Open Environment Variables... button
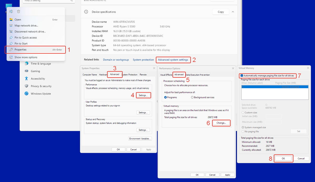This screenshot has width=315, height=182. click(x=140, y=138)
